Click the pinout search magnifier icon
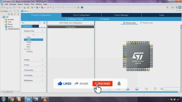 coord(162,89)
